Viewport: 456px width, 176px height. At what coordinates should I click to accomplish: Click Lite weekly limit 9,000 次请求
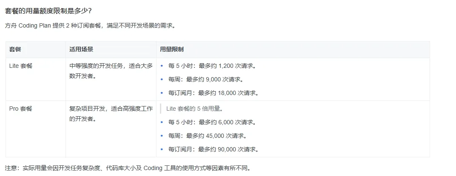pos(206,79)
